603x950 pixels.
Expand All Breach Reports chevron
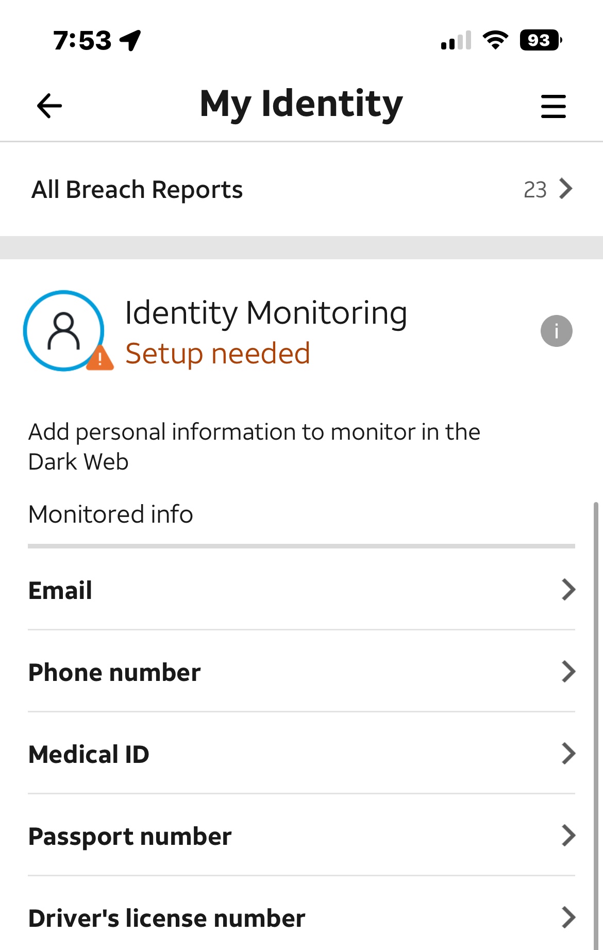(566, 189)
